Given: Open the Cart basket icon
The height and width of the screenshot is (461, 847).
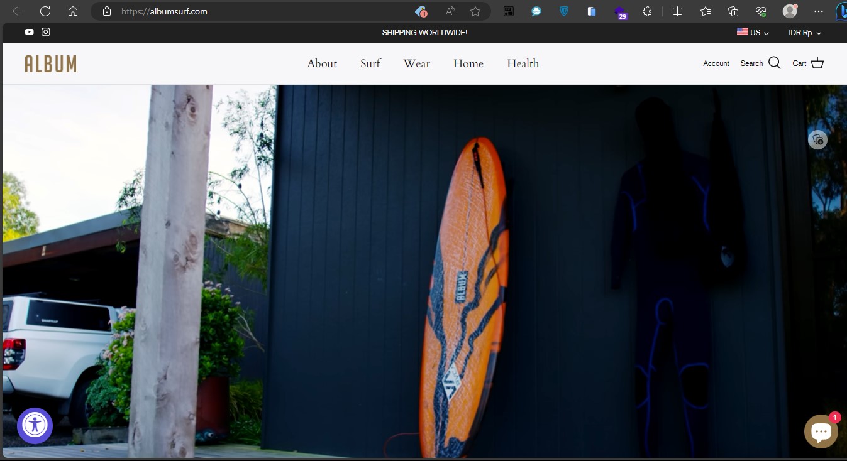Looking at the screenshot, I should coord(817,63).
